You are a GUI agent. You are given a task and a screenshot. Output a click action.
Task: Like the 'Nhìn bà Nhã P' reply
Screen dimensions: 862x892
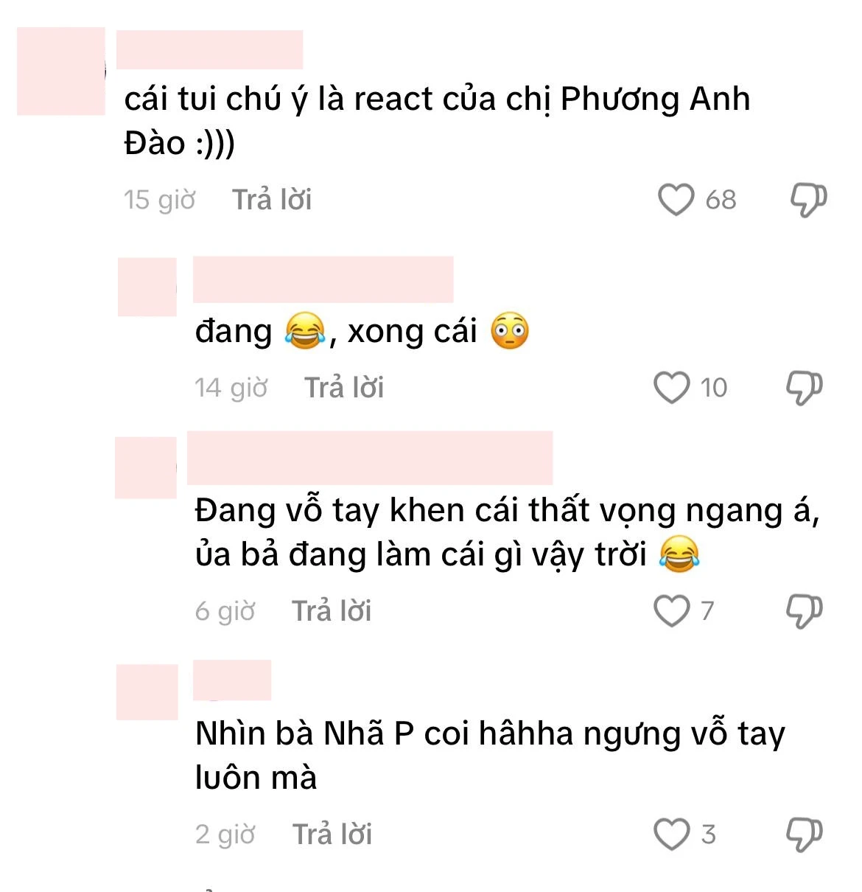pyautogui.click(x=672, y=834)
